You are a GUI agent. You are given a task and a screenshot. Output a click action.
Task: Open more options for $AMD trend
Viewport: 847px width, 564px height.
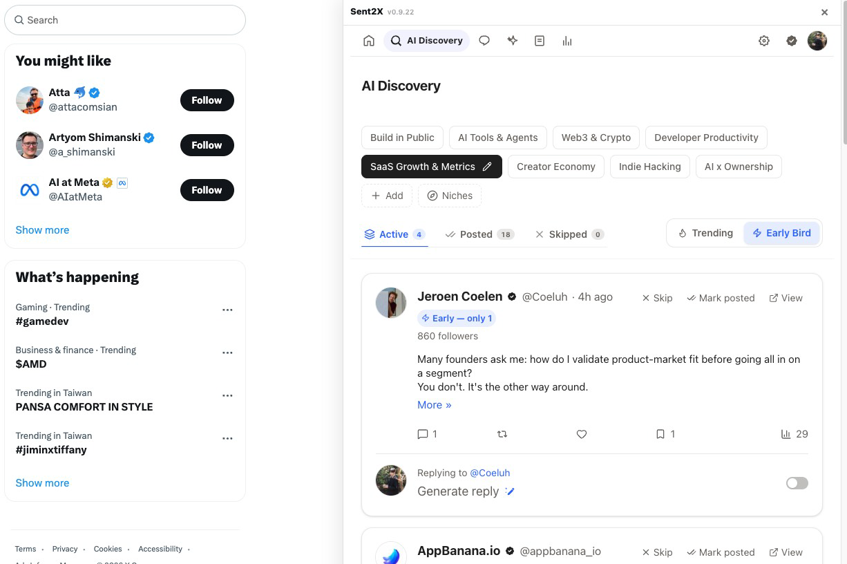click(227, 352)
